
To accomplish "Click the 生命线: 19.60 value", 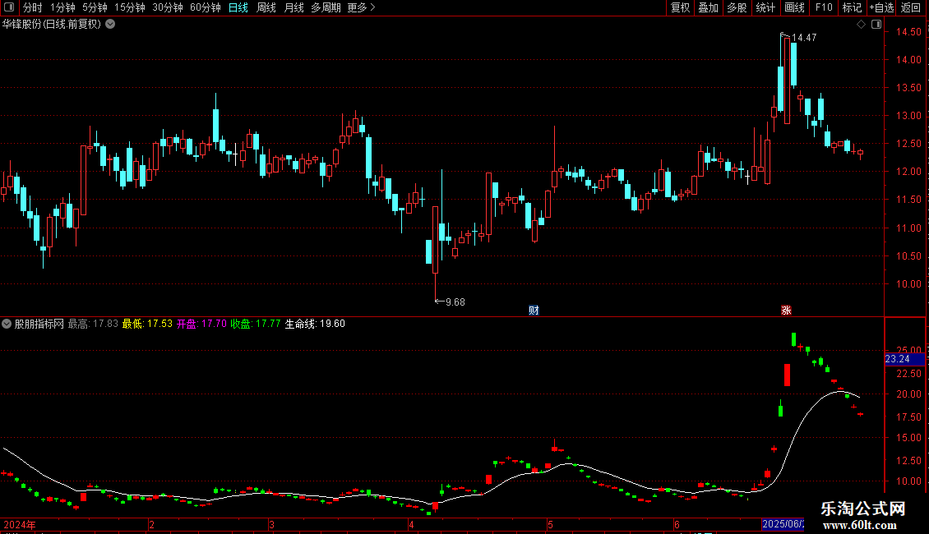I will (315, 324).
